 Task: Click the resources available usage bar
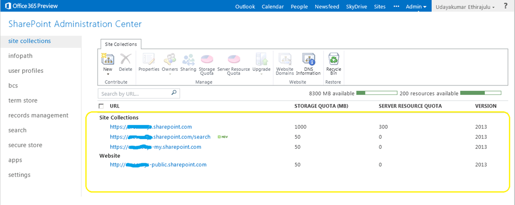pyautogui.click(x=481, y=93)
